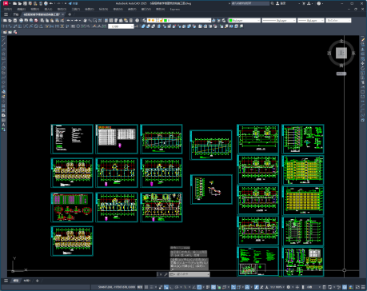Open the Express menu
Screen dimensions: 367x291
(x=175, y=9)
